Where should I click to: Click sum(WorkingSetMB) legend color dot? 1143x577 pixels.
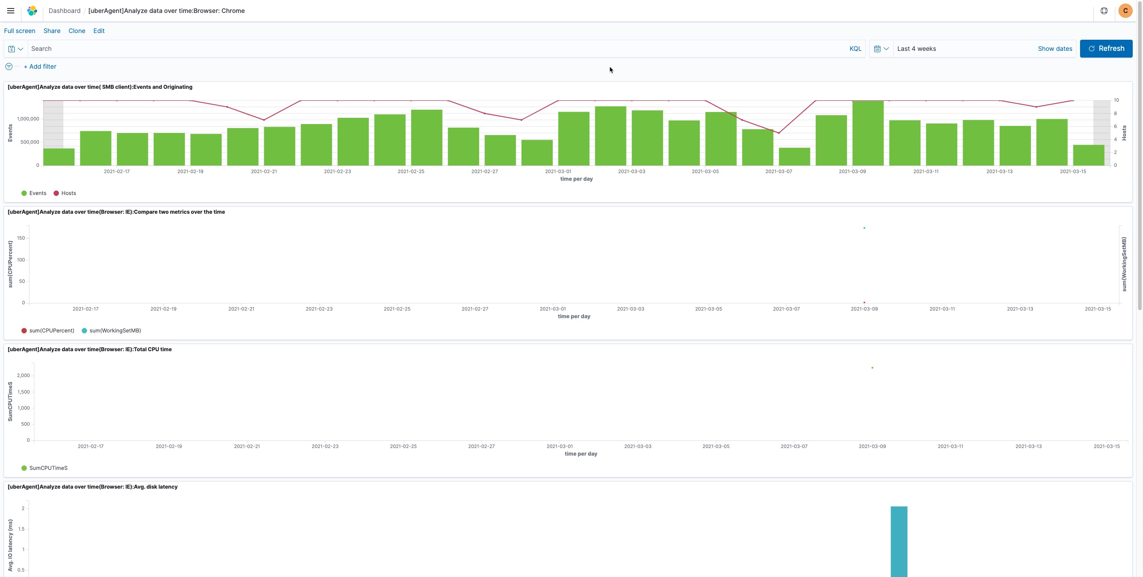(84, 331)
